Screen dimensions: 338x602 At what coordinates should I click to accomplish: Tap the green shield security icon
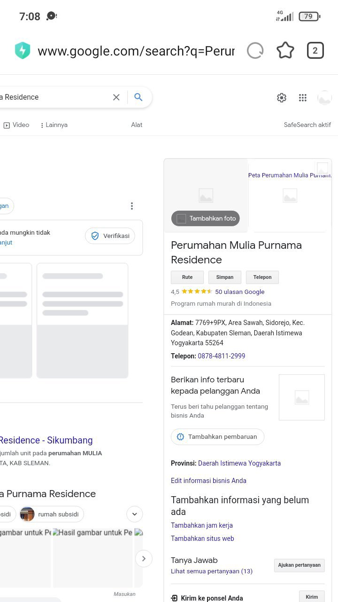tap(23, 51)
